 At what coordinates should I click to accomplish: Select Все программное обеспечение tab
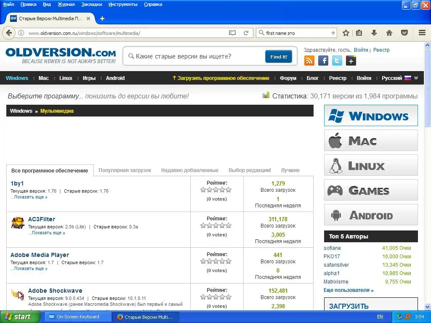[x=50, y=171]
